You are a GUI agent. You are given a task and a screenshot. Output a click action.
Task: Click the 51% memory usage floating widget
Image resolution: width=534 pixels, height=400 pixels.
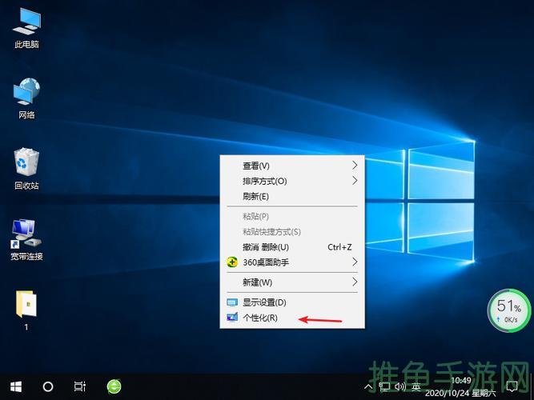(509, 310)
